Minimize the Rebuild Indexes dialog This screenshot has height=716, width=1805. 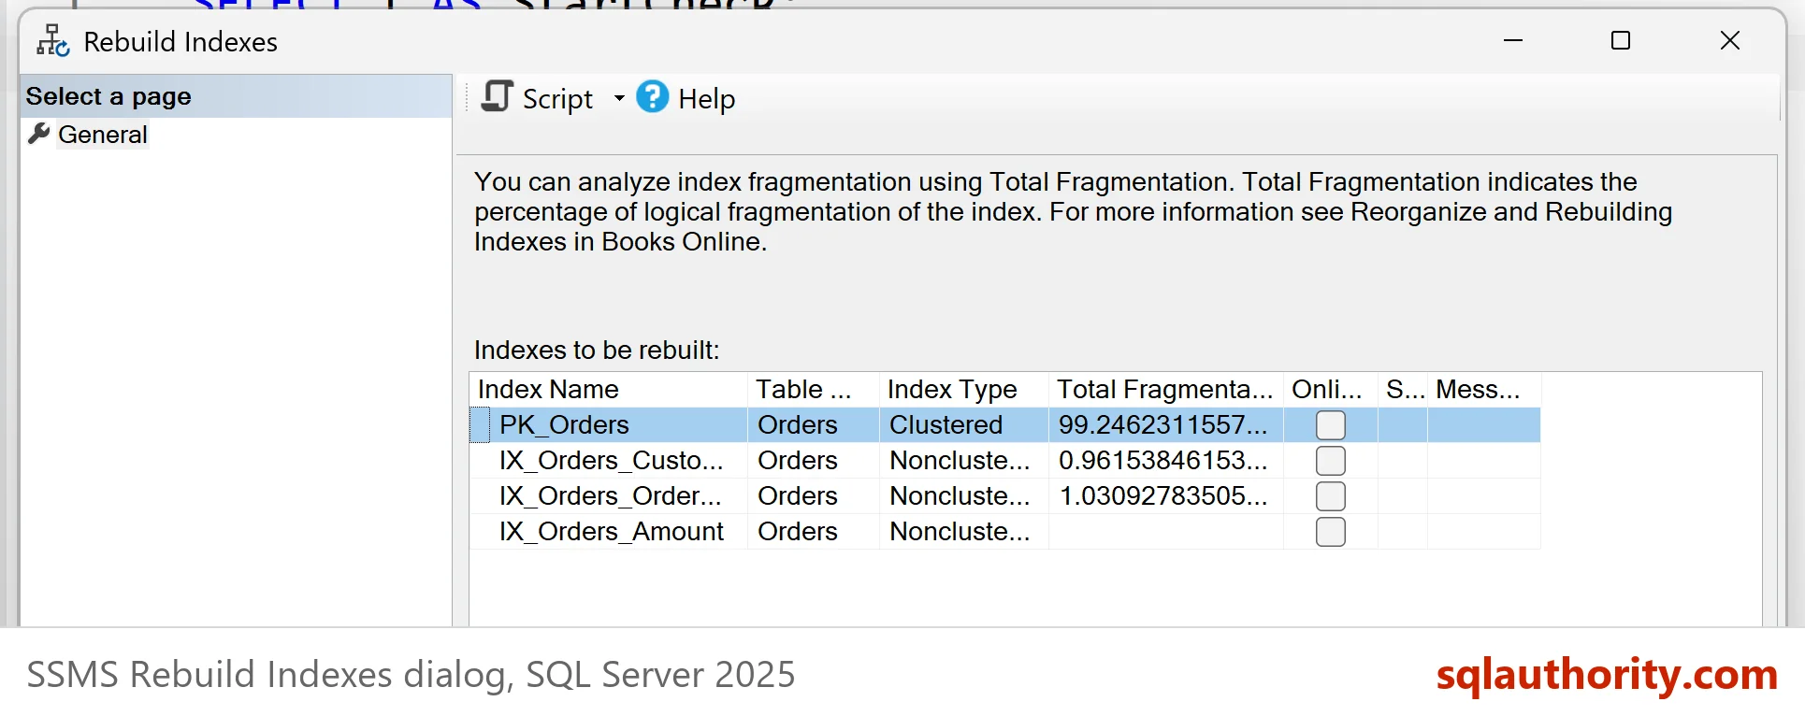click(1513, 40)
